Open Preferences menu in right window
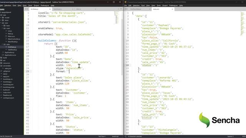 173,5
